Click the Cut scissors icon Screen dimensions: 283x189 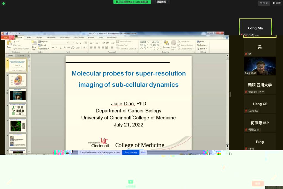pyautogui.click(x=15, y=41)
